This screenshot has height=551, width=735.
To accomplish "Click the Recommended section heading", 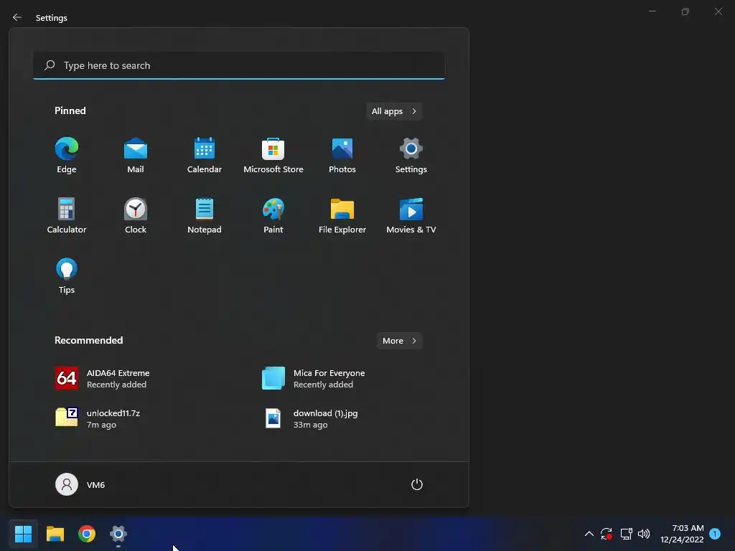I will 88,340.
